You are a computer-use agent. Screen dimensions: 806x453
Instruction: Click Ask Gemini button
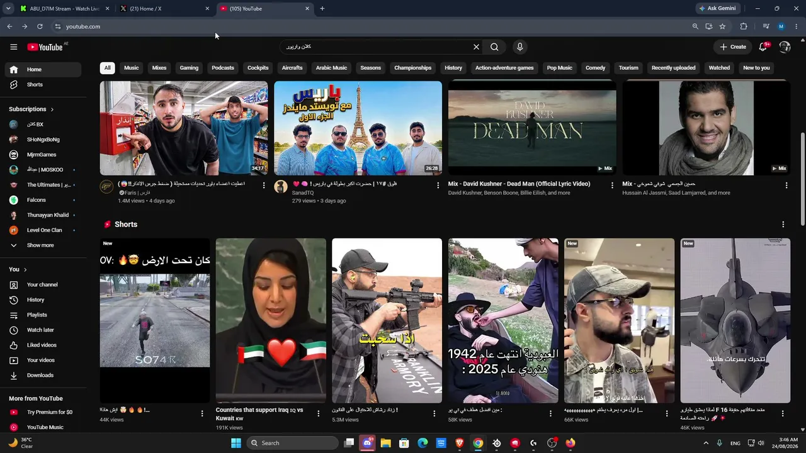[717, 9]
